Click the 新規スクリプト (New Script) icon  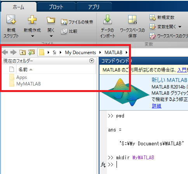coord(11,19)
